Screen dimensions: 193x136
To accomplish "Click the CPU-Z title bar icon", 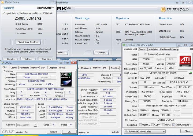I will (2, 63).
